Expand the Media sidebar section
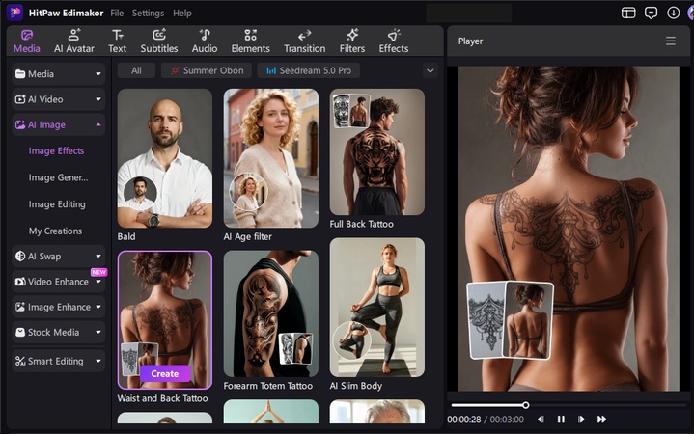This screenshot has height=434, width=694. (x=59, y=74)
